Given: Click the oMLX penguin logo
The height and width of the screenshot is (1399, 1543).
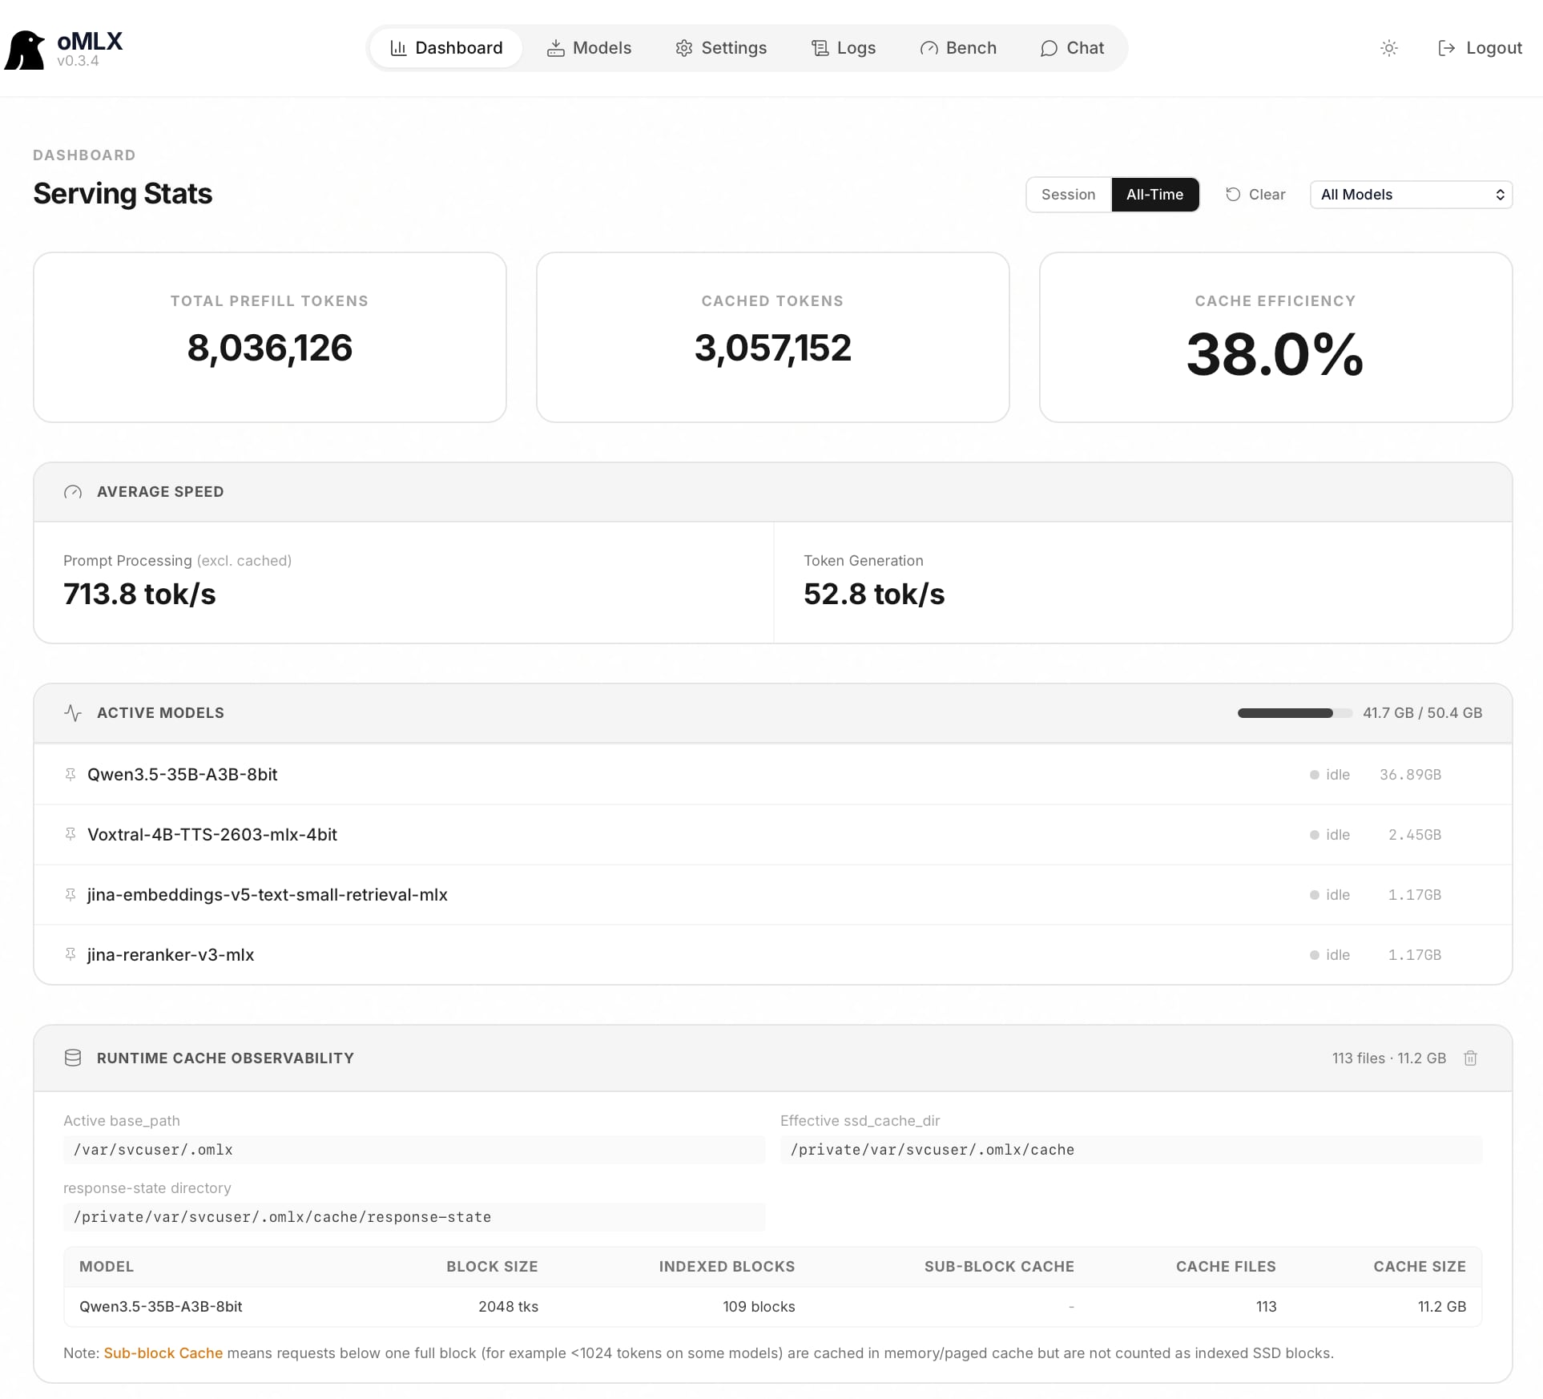Looking at the screenshot, I should tap(25, 50).
